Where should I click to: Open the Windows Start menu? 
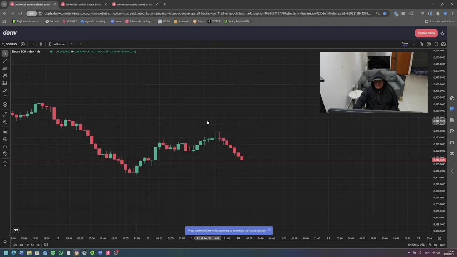(6, 253)
